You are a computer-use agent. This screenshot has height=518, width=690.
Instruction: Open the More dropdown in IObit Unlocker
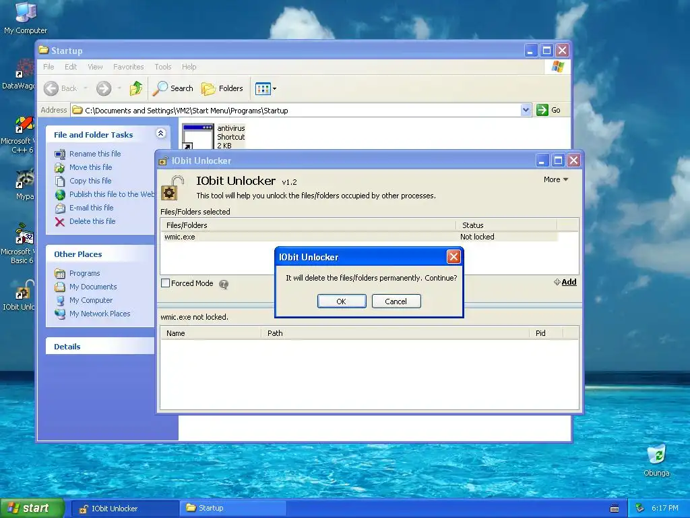[x=556, y=179]
